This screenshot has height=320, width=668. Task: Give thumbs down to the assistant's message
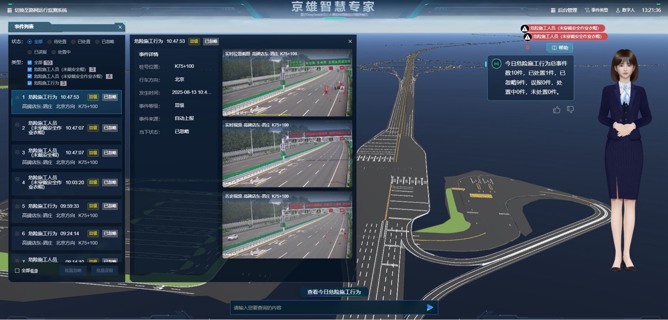coord(571,109)
